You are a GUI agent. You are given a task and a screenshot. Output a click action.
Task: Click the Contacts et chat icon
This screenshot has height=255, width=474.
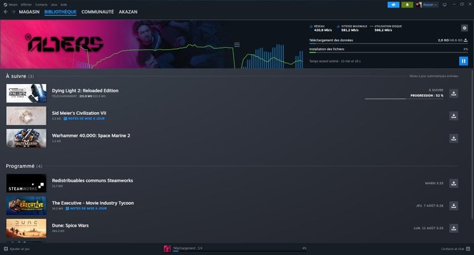coord(468,249)
